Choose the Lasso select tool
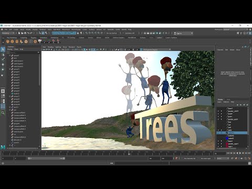 [3, 55]
